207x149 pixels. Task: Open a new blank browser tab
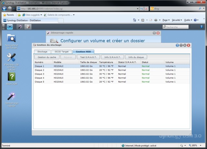coord(61,21)
